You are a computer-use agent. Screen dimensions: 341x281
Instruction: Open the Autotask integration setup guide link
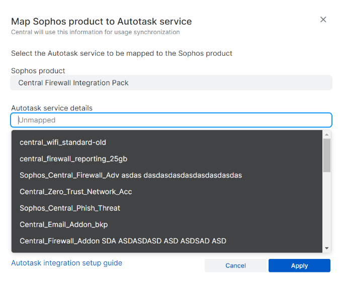[x=66, y=263]
